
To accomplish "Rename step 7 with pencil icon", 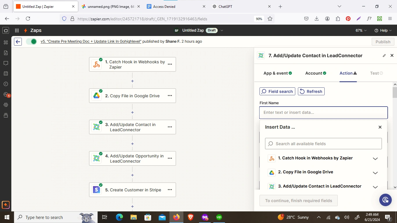I will click(384, 55).
